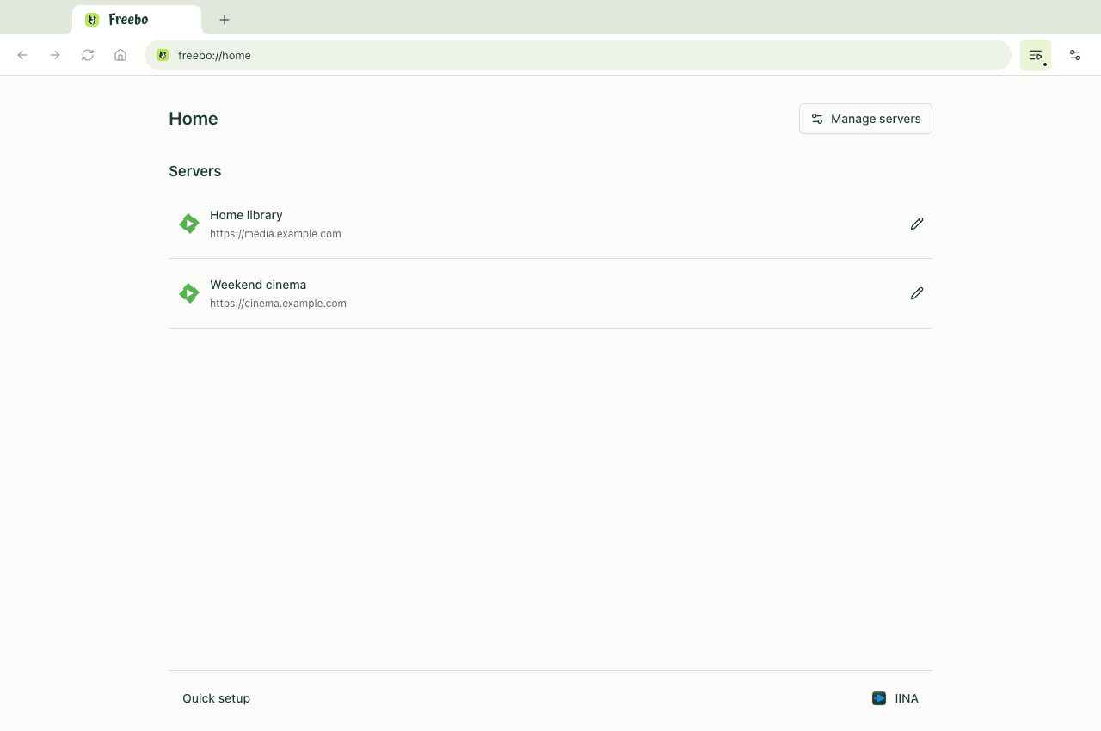This screenshot has width=1101, height=731.
Task: Edit Home library with pencil icon
Action: 917,224
